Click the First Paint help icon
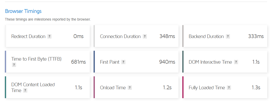 pos(123,62)
